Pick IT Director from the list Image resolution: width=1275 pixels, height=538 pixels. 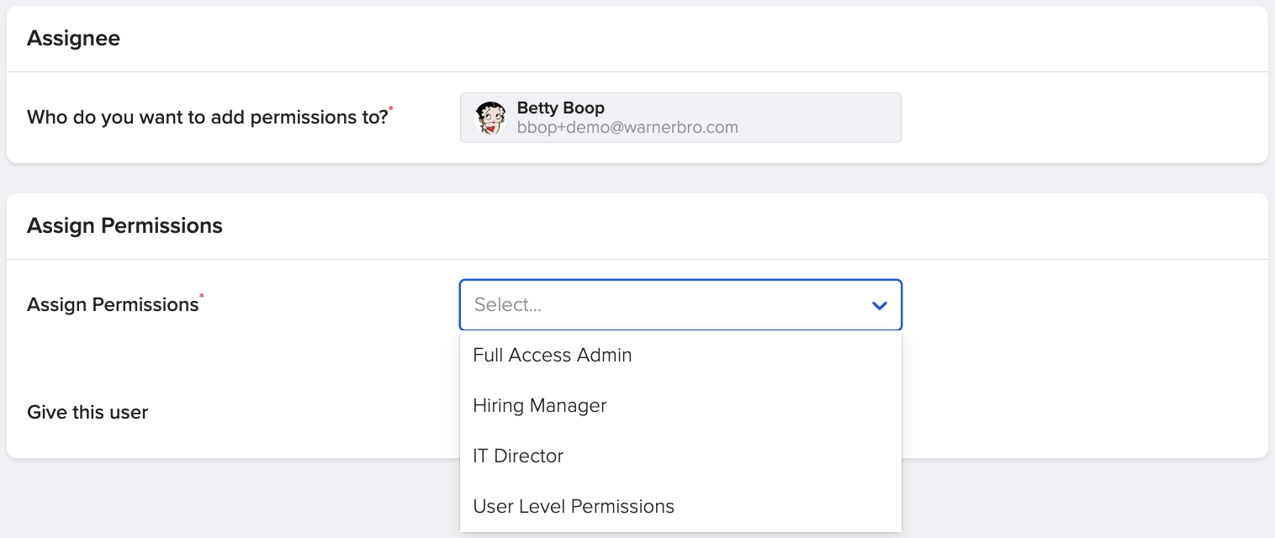point(680,456)
